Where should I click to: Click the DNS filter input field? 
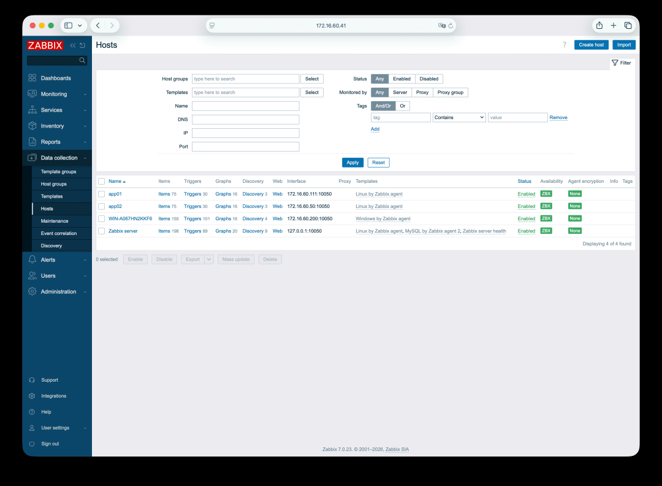pos(245,120)
